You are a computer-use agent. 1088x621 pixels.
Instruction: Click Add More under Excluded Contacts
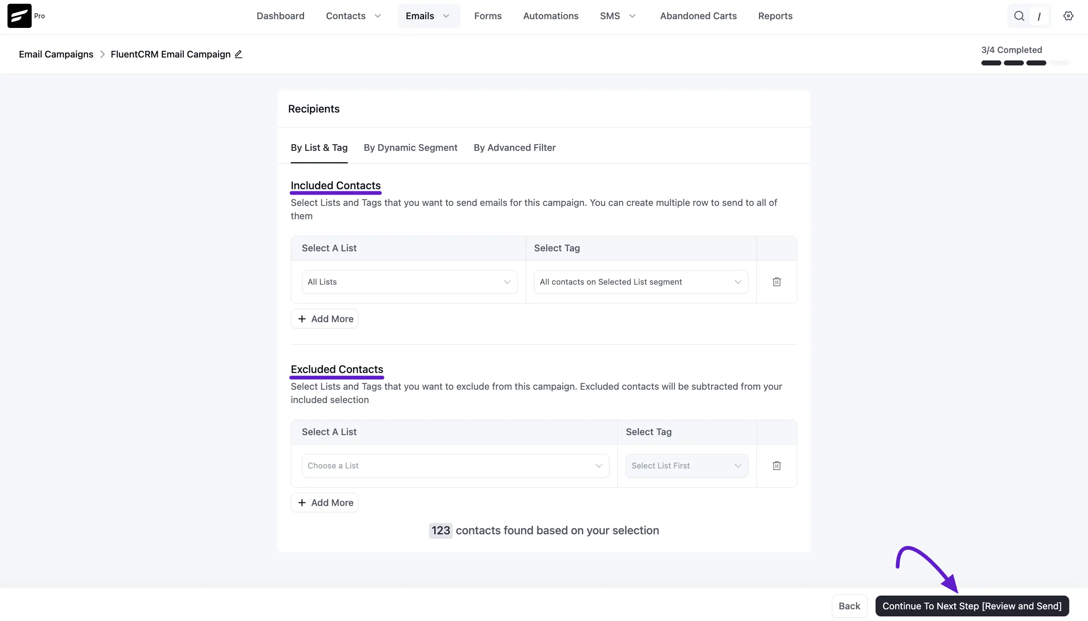point(324,503)
